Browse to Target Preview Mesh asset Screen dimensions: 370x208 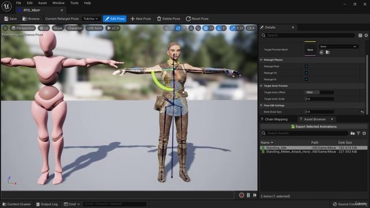328,53
